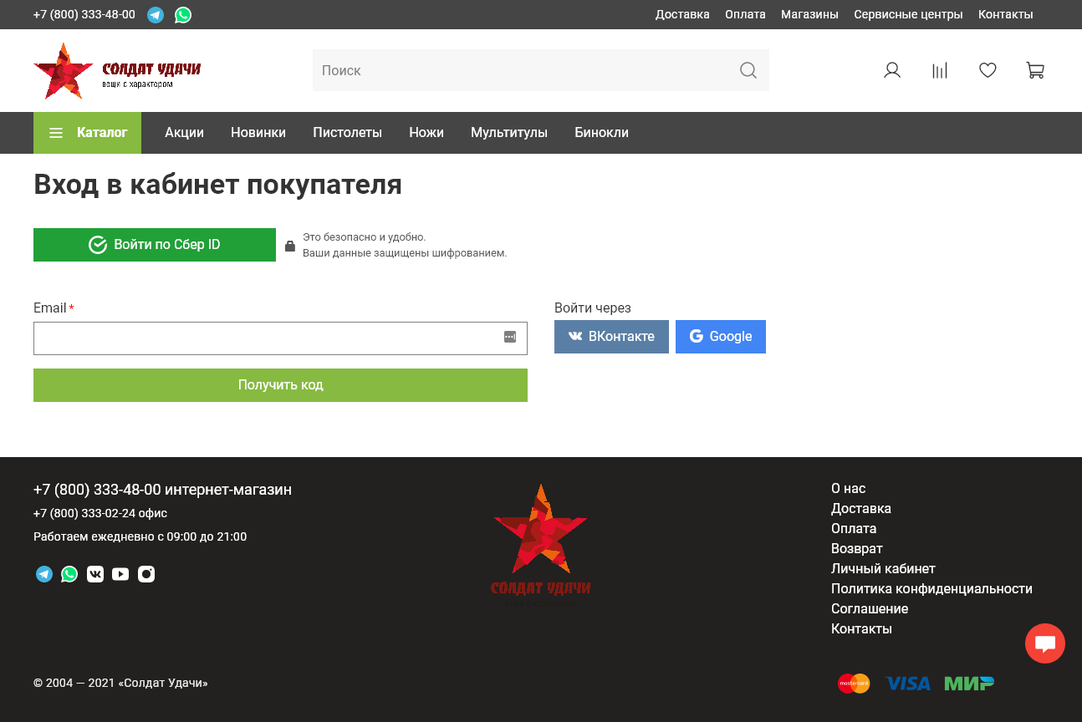The width and height of the screenshot is (1082, 722).
Task: Click the search magnifier icon
Action: point(748,70)
